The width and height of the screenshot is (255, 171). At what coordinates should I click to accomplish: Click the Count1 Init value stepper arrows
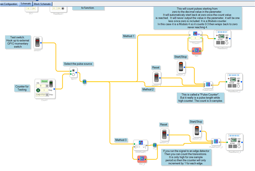pos(47,86)
